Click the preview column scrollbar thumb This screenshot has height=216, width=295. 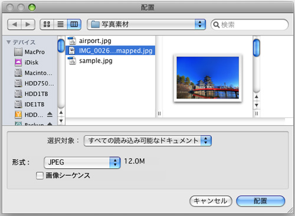[257, 48]
